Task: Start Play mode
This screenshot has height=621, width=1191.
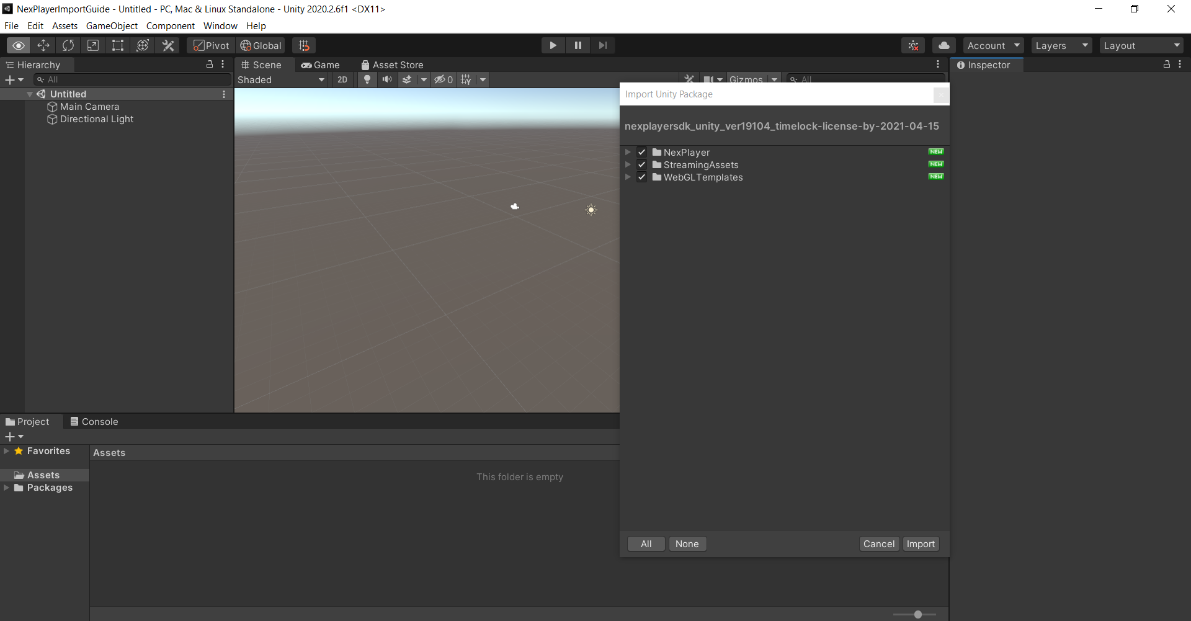Action: point(553,45)
